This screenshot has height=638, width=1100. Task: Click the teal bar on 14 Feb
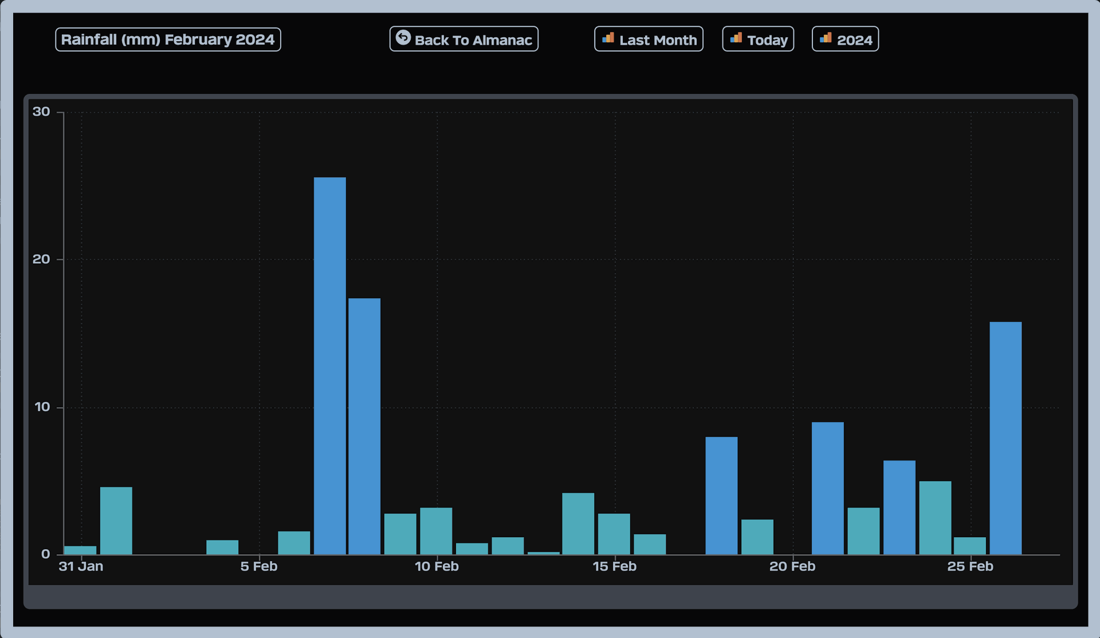(578, 523)
